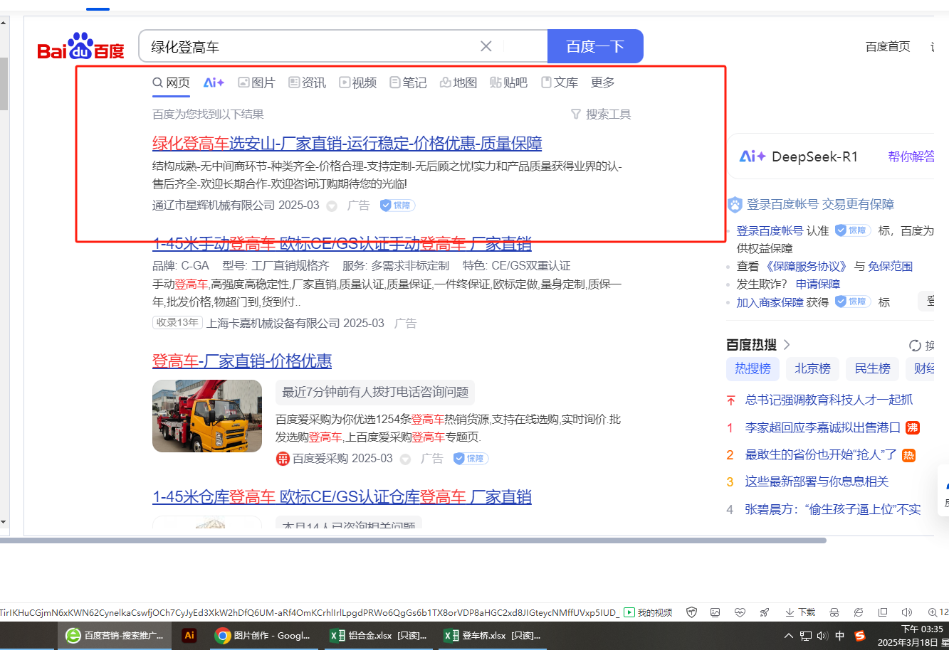This screenshot has height=650, width=949.
Task: Select the 北京榜 hot search tab
Action: [x=812, y=368]
